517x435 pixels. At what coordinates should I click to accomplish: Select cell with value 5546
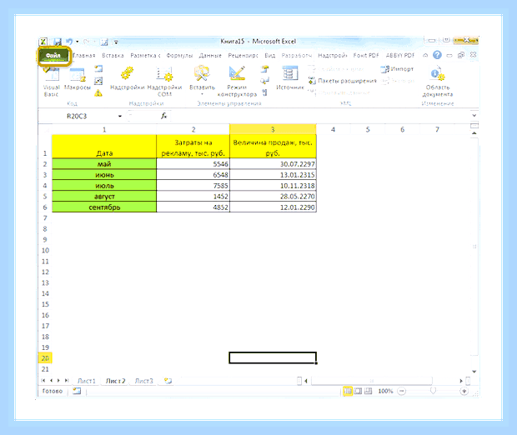point(193,164)
